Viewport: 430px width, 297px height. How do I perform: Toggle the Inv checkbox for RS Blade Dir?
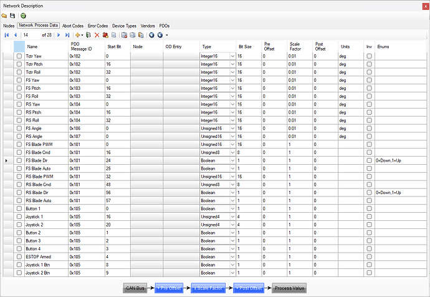[x=369, y=192]
